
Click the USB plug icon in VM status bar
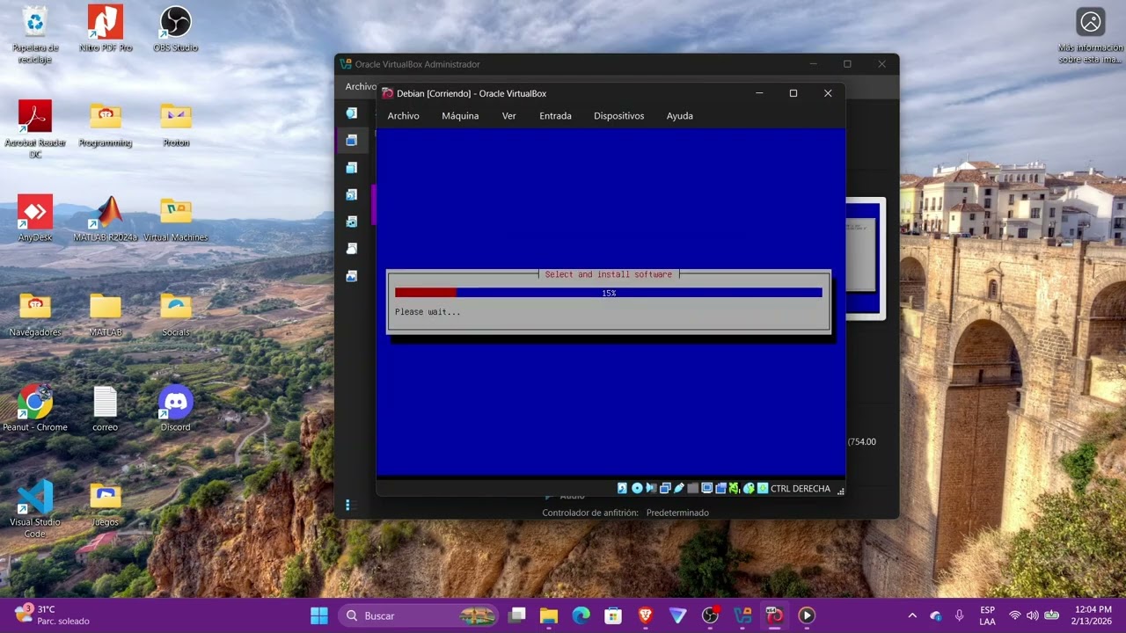pos(679,488)
